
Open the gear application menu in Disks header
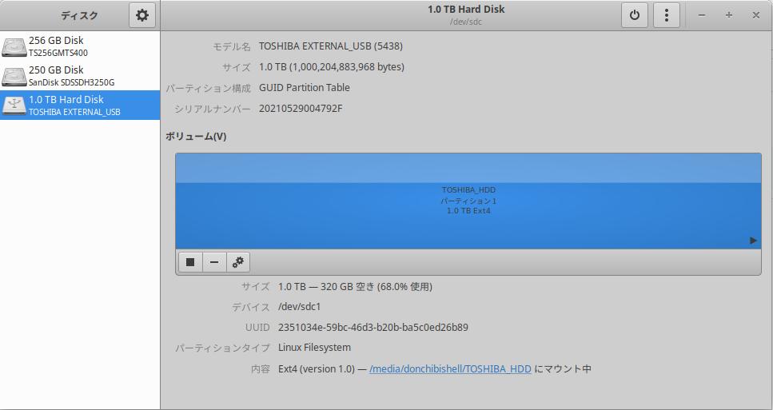[x=142, y=15]
